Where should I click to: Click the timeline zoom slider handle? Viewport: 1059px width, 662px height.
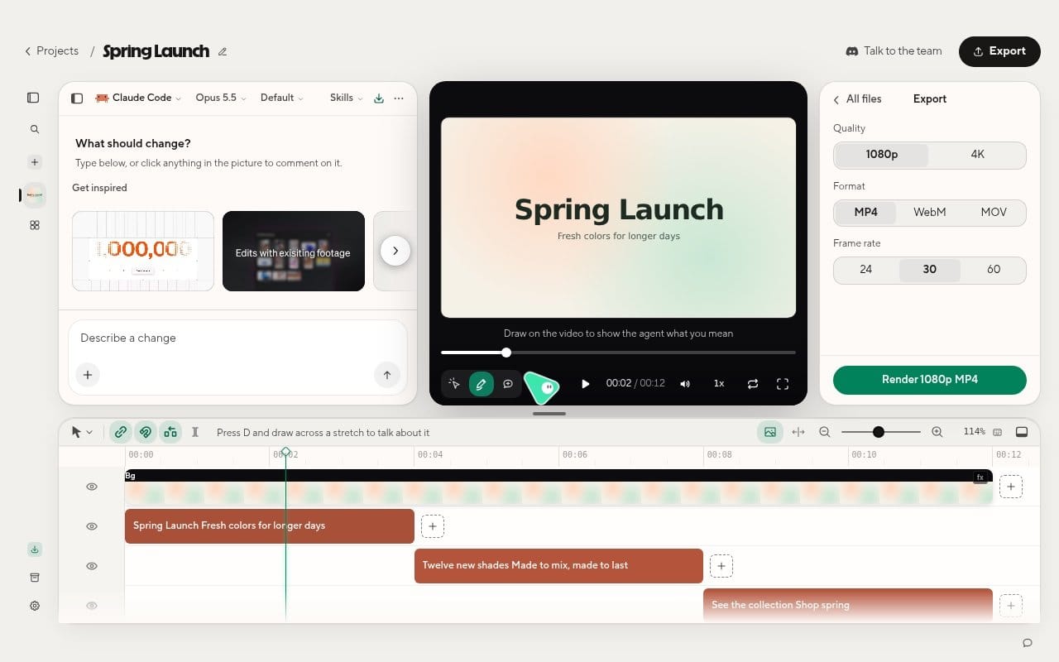[879, 432]
